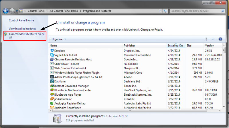
Task: Click All Control Panel Items breadcrumb
Action: (x=64, y=11)
